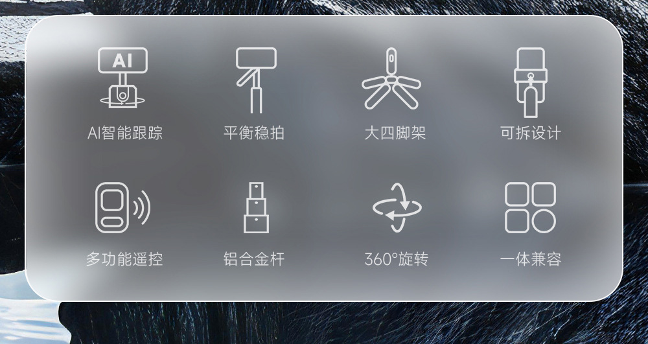Select the 大四脚架 text
This screenshot has width=648, height=344.
click(395, 133)
